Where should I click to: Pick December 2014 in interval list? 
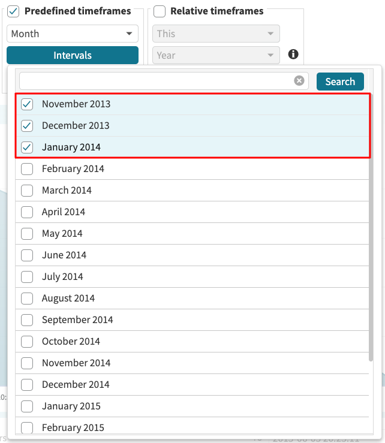[x=76, y=385]
